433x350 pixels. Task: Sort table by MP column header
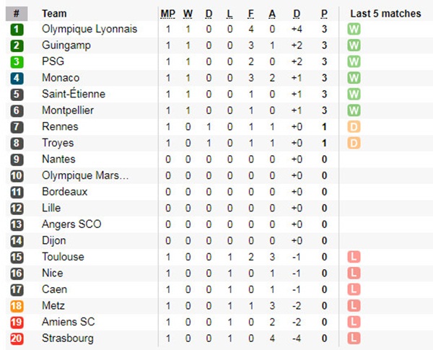(167, 14)
